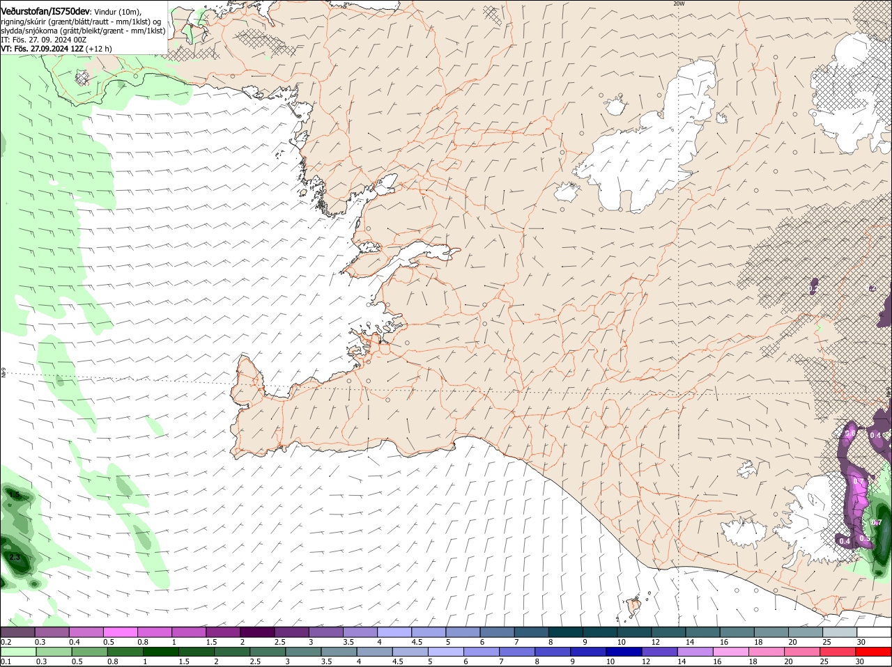Image resolution: width=892 pixels, height=667 pixels.
Task: Pick the dull purple 0.2 swatch in snow legend
Action: (x=17, y=631)
